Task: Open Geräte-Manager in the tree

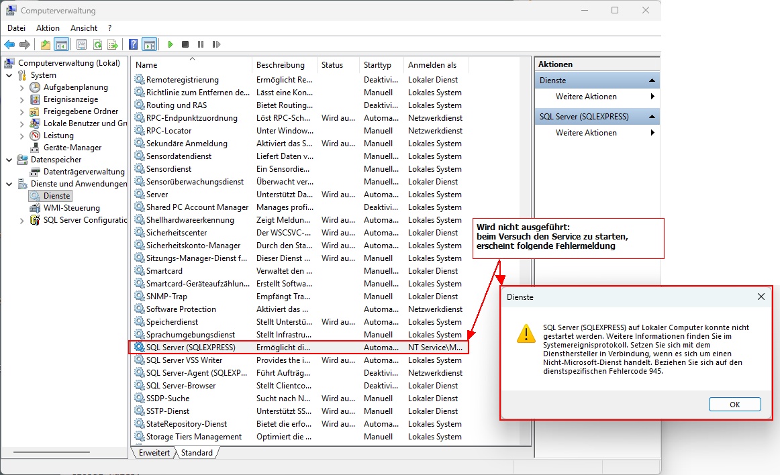Action: 72,148
